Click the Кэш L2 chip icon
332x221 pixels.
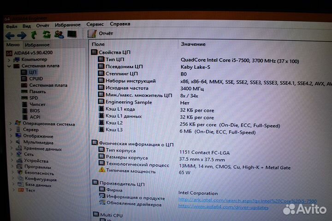coord(101,122)
